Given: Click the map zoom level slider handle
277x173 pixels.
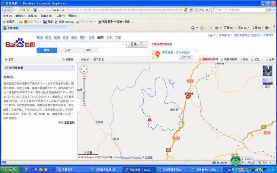Looking at the screenshot, I should [x=84, y=91].
